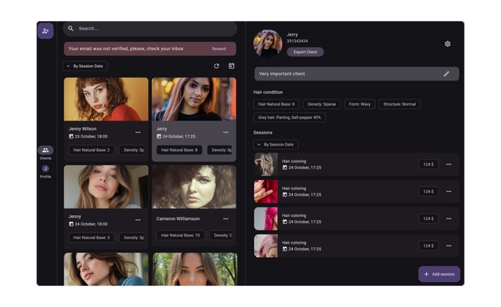
Task: Open Jenny Wilson client photo card
Action: [106, 99]
